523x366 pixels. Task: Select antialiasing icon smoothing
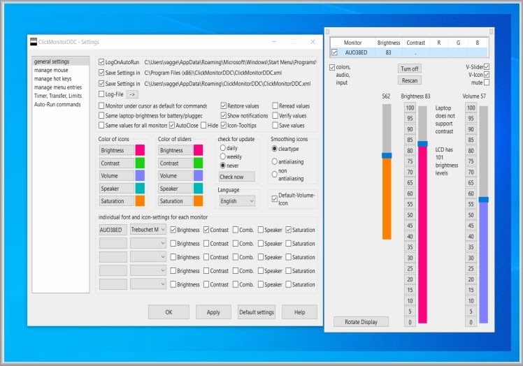(x=275, y=161)
